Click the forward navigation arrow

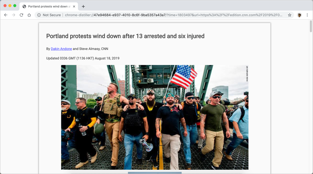tap(13, 15)
